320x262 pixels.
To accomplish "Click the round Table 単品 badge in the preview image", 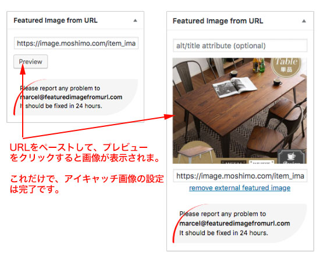I will tap(286, 65).
